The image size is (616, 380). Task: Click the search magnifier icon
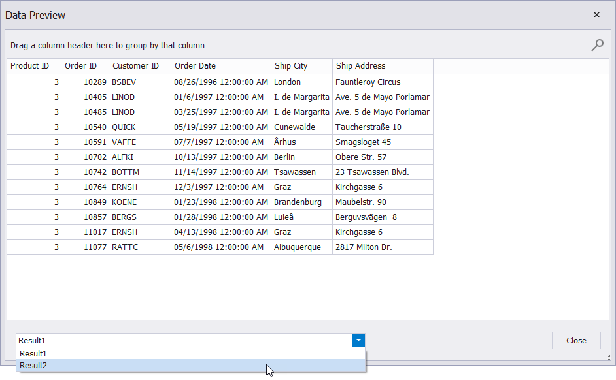(597, 45)
